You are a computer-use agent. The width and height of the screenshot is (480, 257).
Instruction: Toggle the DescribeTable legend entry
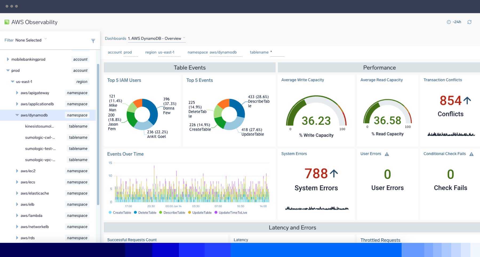pos(172,213)
